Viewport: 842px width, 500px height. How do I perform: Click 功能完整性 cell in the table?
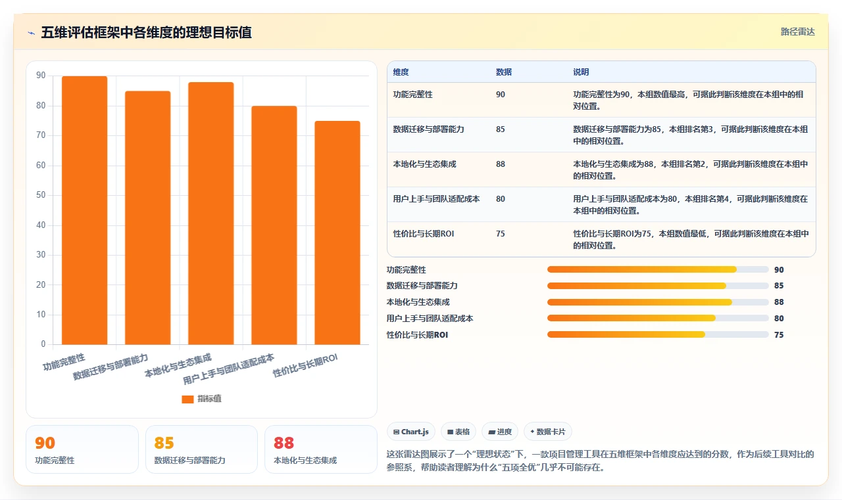click(412, 95)
